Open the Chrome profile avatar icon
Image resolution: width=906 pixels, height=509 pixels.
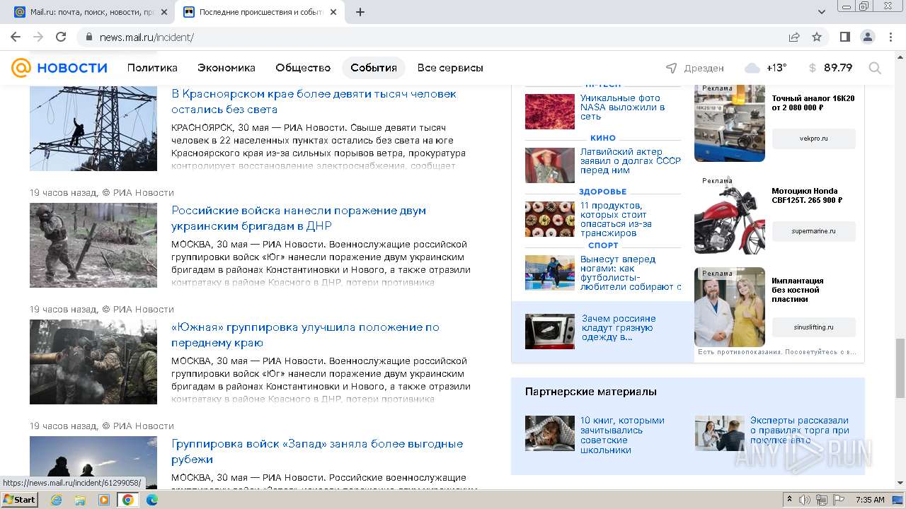tap(867, 37)
